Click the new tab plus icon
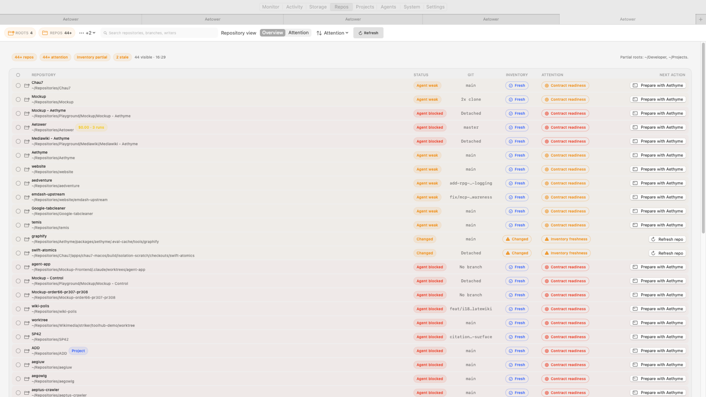706x397 pixels. point(701,19)
